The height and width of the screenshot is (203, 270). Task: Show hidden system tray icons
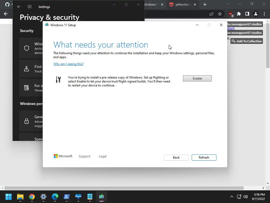pyautogui.click(x=232, y=197)
